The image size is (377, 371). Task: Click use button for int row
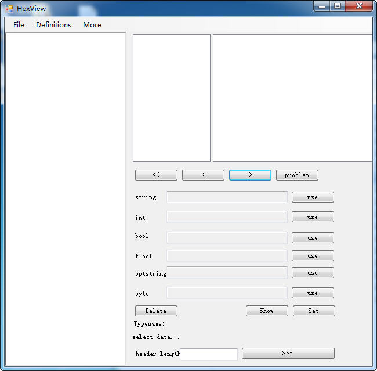click(x=313, y=217)
